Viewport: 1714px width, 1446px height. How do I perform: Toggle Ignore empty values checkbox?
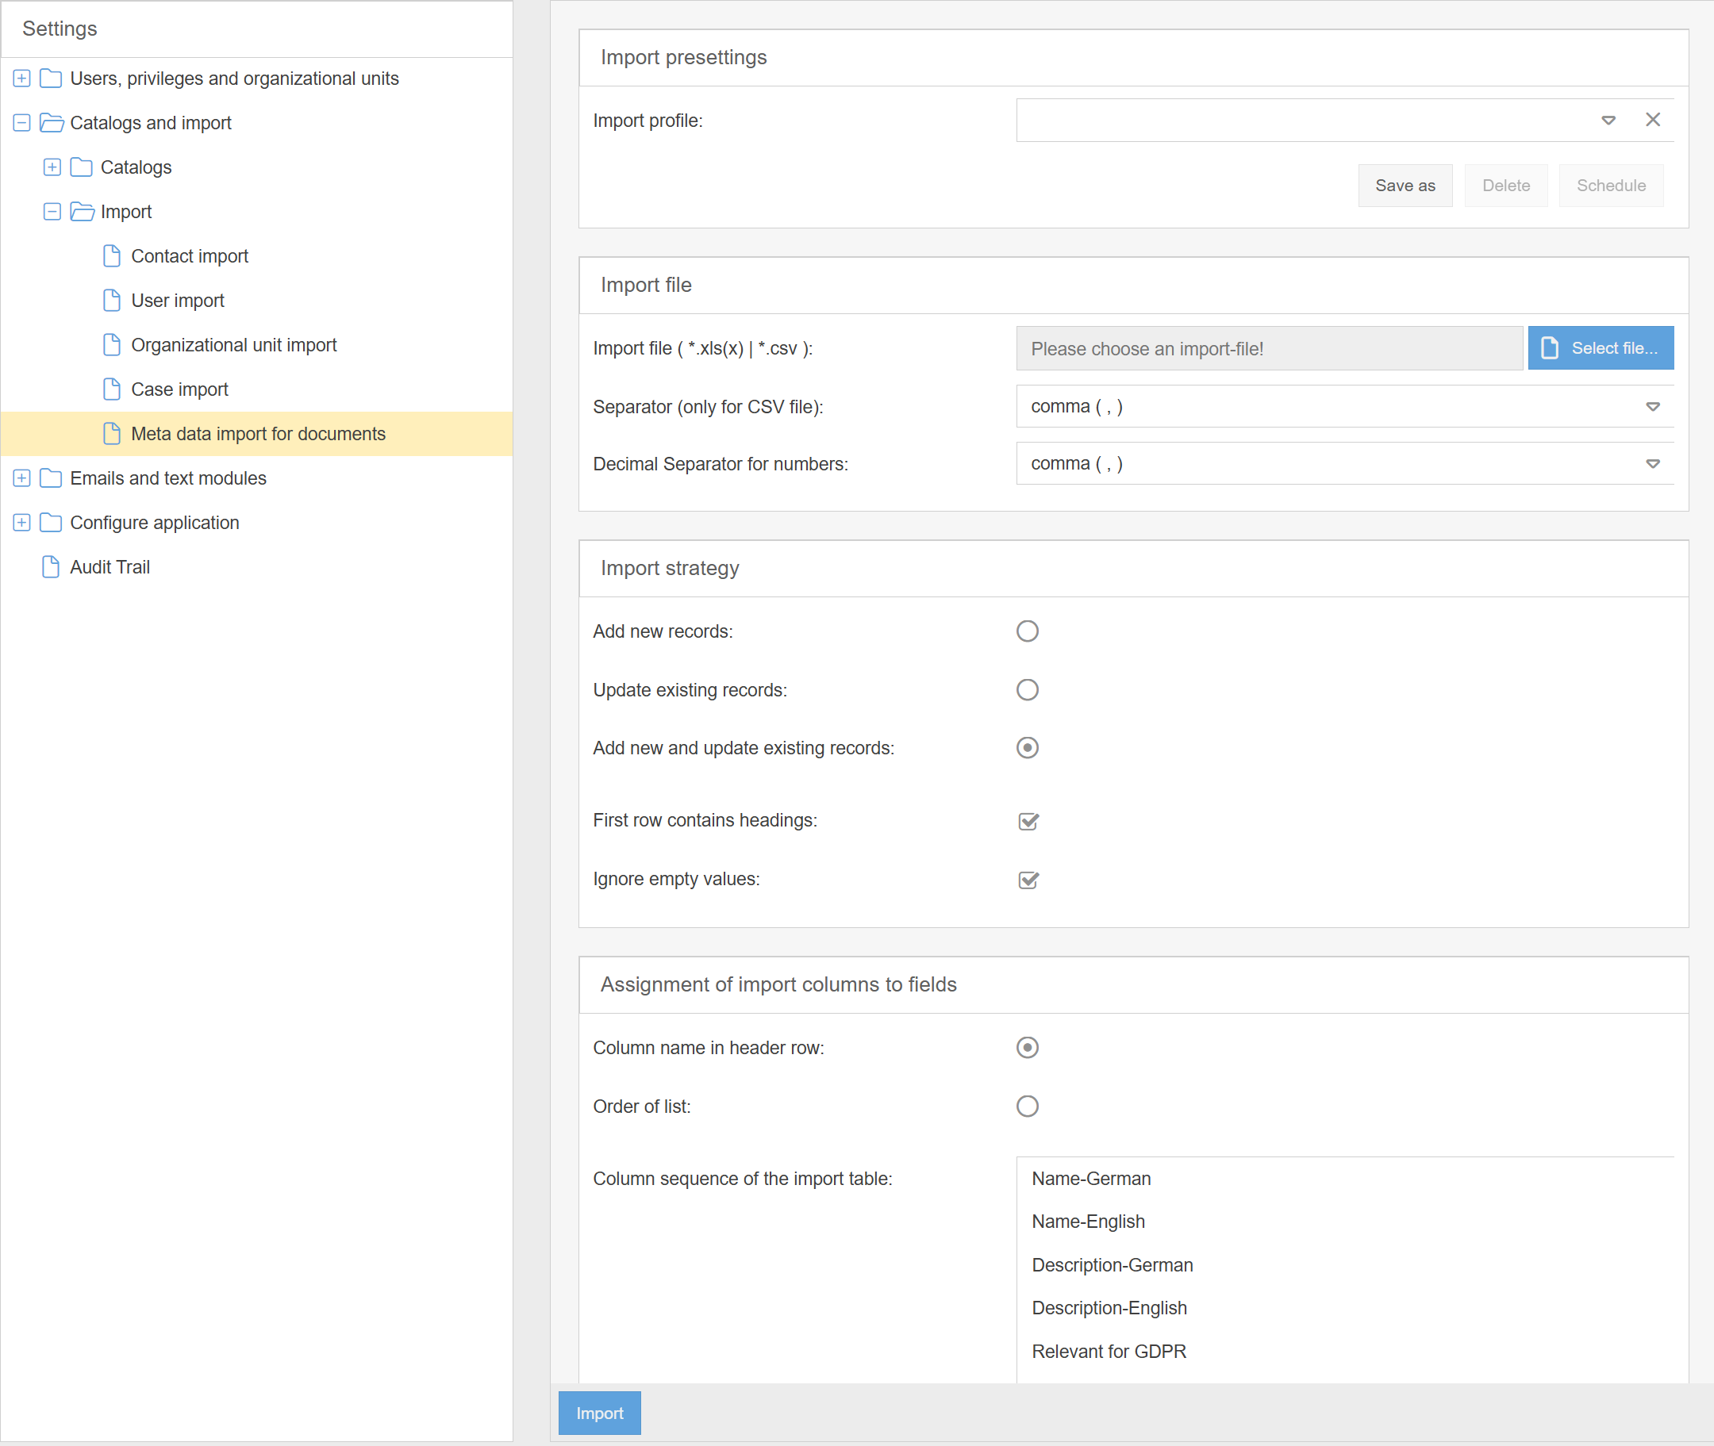point(1028,880)
